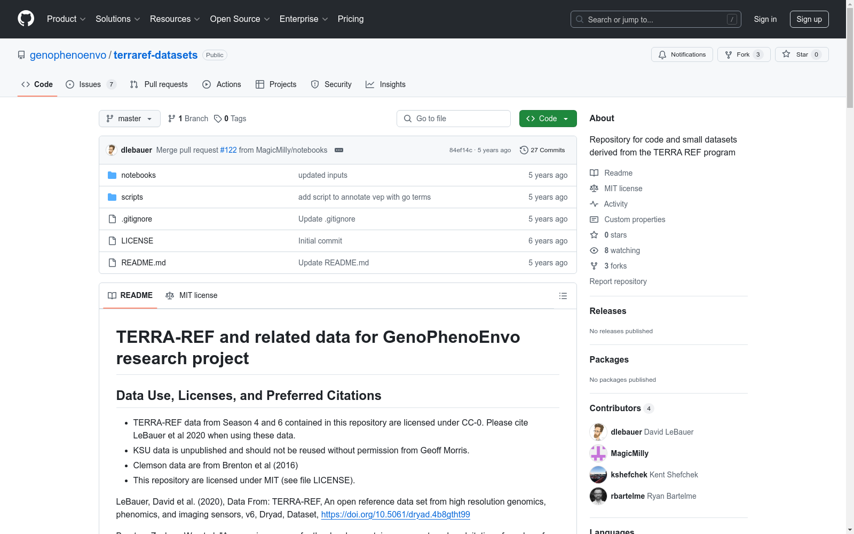This screenshot has width=854, height=534.
Task: Open the 0 Tags link
Action: [x=230, y=119]
